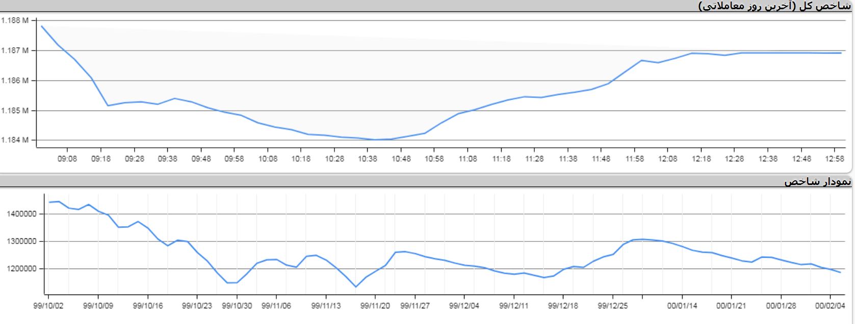Click the 00/02/04 date axis label
The image size is (855, 324).
[x=830, y=306]
